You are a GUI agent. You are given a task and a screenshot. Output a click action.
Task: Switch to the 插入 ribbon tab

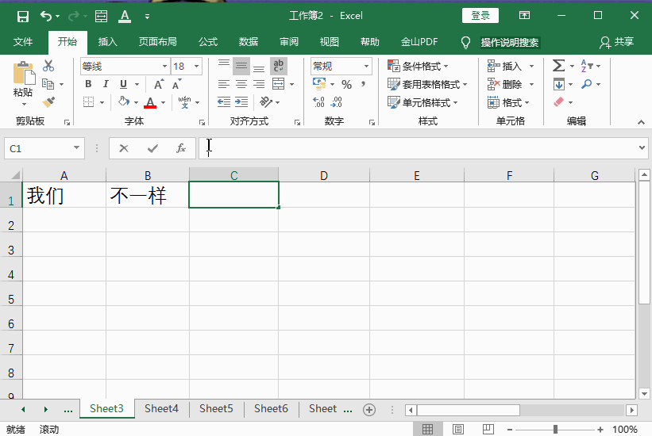point(107,42)
